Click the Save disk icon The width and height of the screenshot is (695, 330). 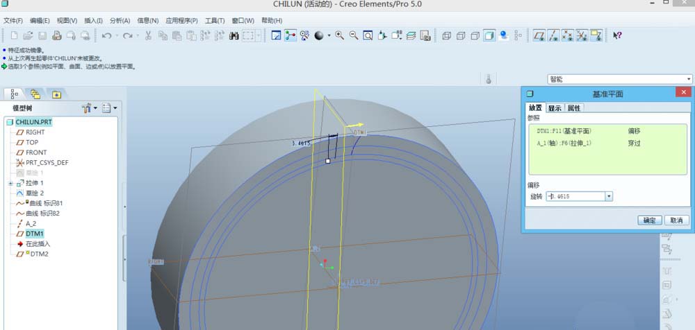tap(42, 35)
